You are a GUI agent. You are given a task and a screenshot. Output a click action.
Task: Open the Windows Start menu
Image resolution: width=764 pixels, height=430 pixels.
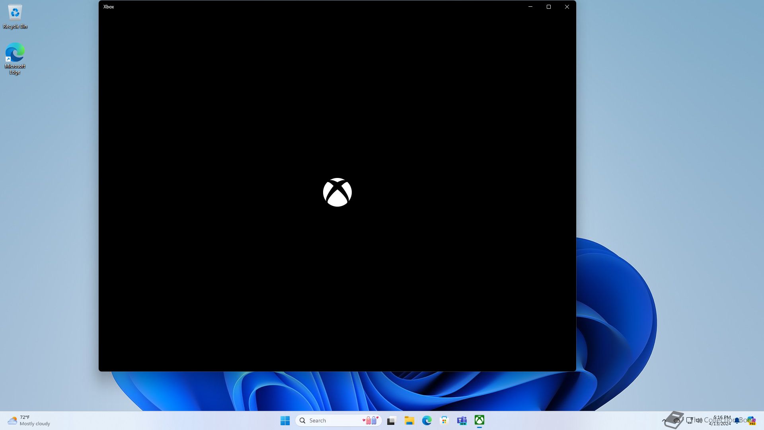[285, 420]
